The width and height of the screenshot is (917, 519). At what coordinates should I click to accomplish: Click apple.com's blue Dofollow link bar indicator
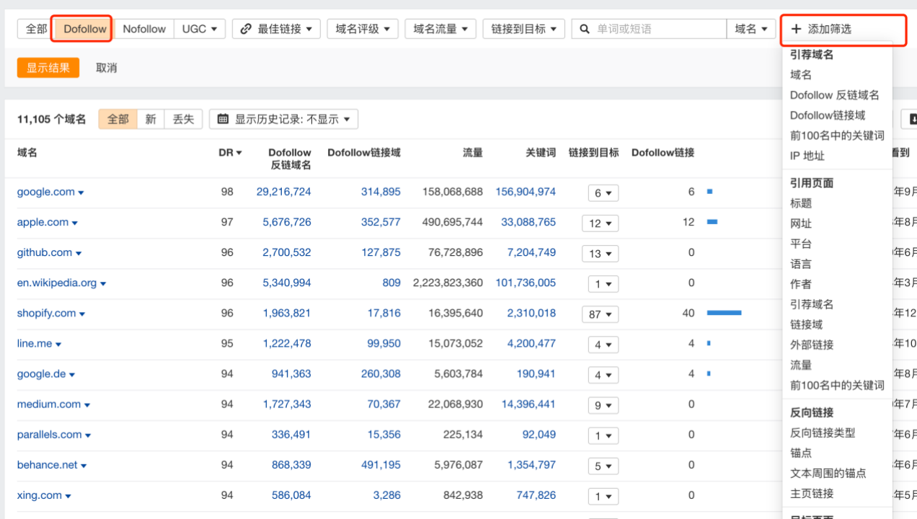pos(713,223)
